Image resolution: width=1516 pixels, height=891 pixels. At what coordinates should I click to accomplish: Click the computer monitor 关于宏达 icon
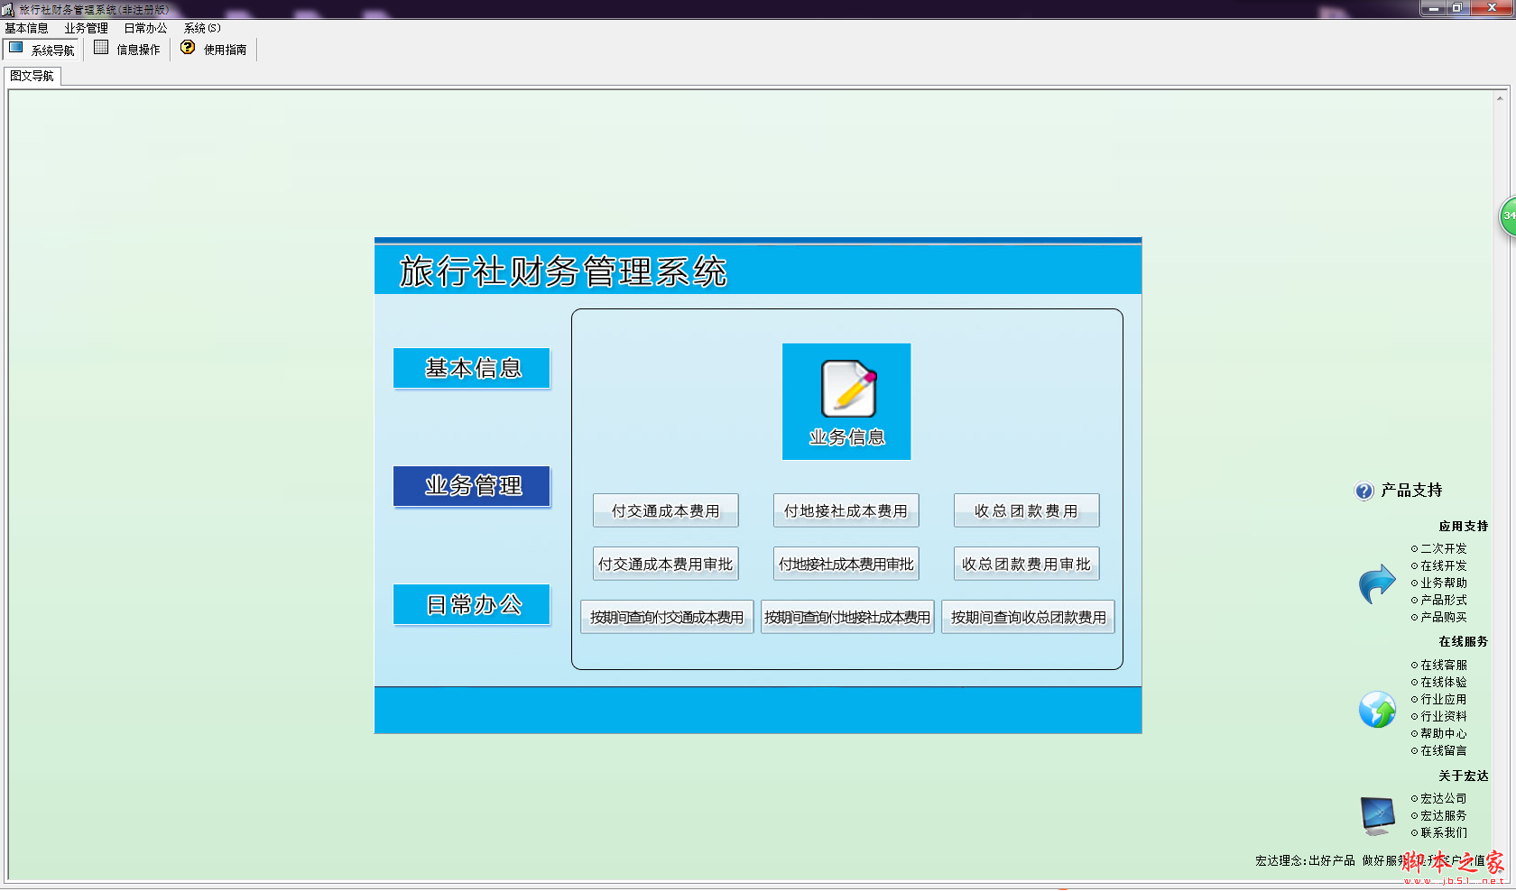pyautogui.click(x=1377, y=815)
